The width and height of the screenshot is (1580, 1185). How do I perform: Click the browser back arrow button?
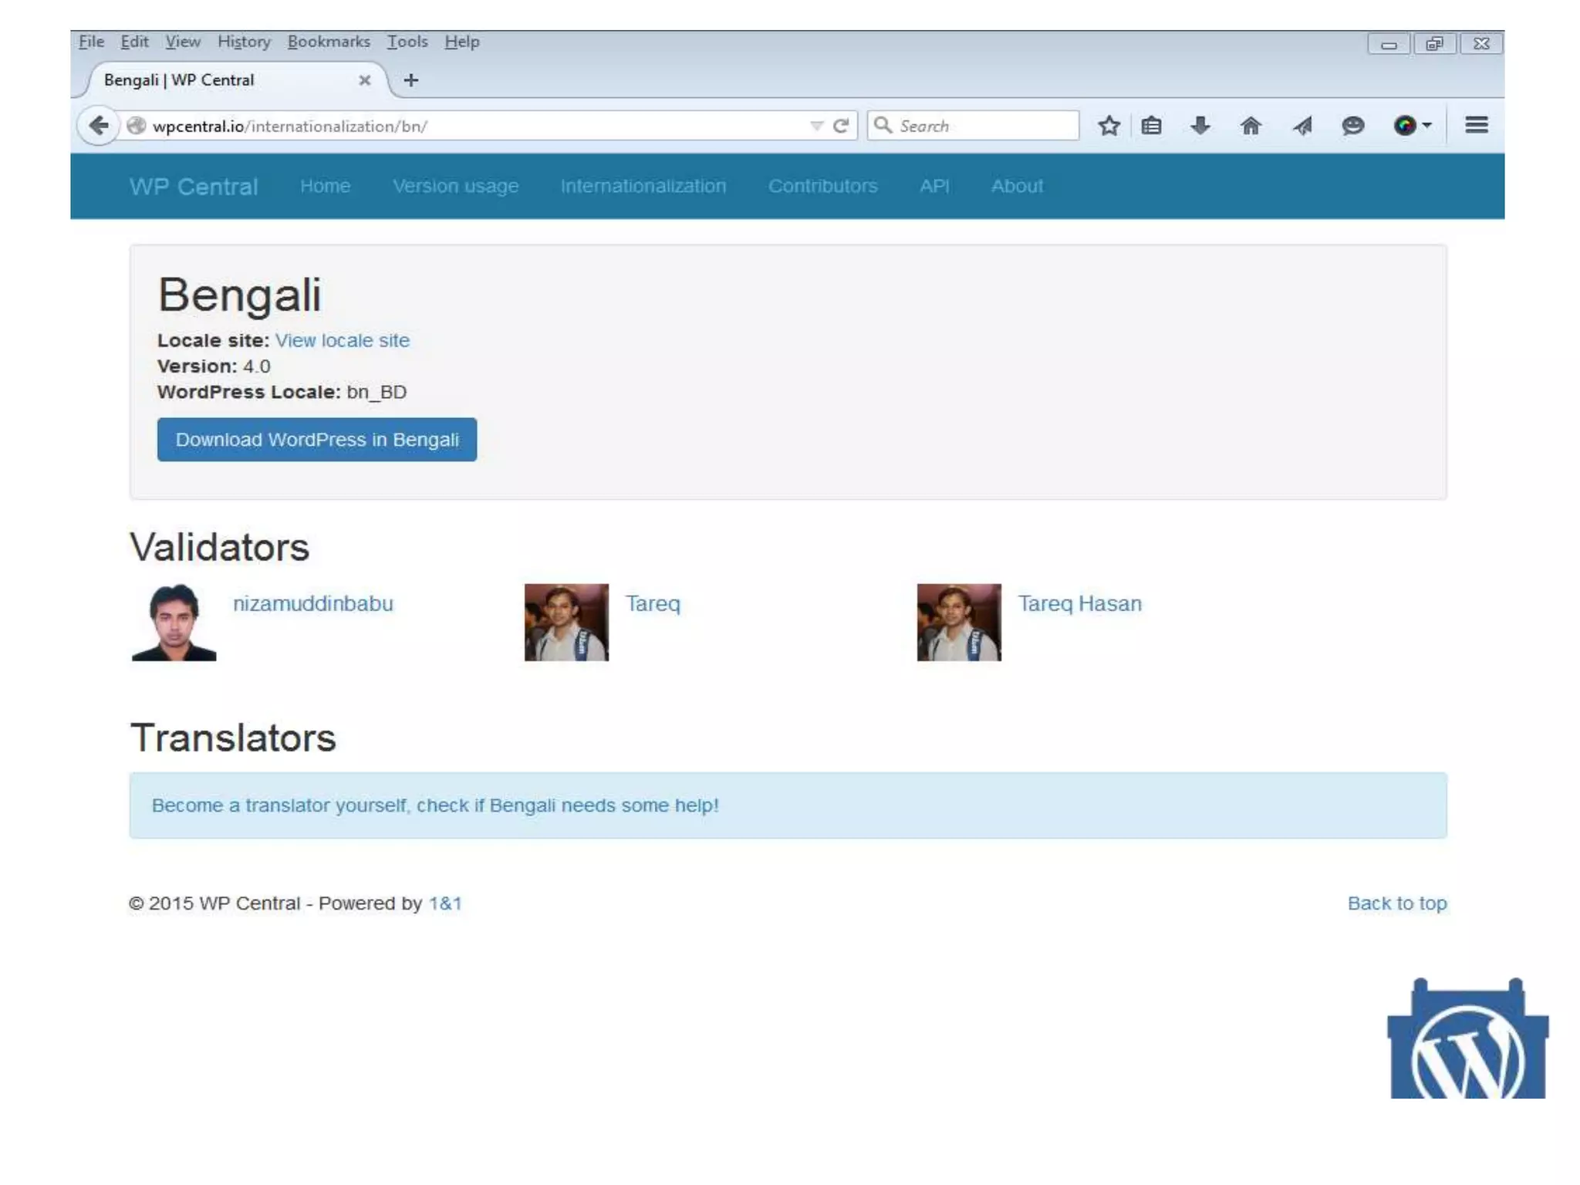(99, 126)
